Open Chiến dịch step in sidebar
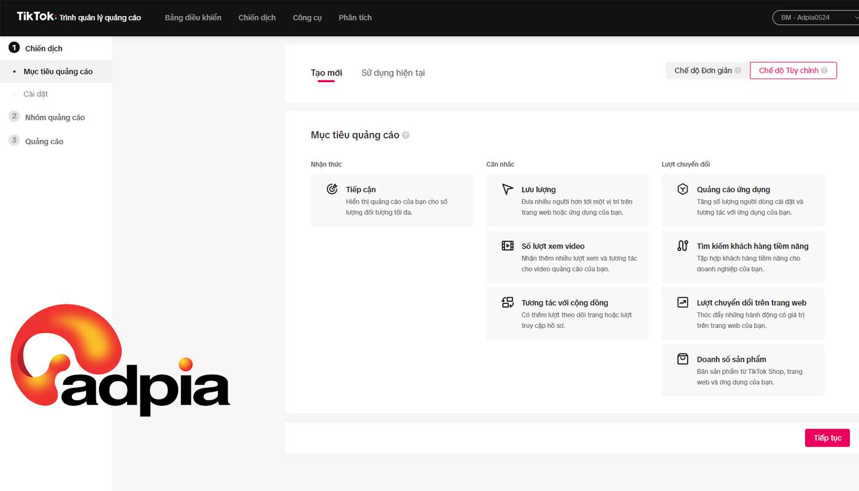 tap(44, 48)
